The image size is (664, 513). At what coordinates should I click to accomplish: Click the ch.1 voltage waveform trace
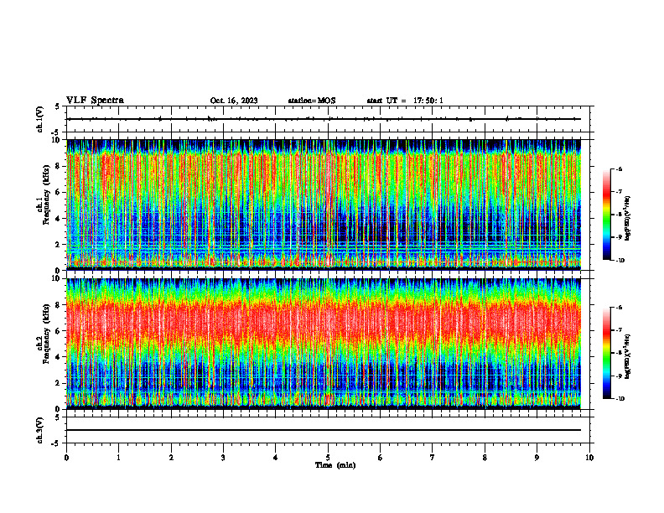point(324,119)
